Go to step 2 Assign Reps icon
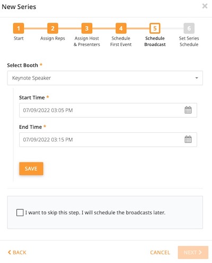Viewport: 212px width, 263px height. [52, 28]
